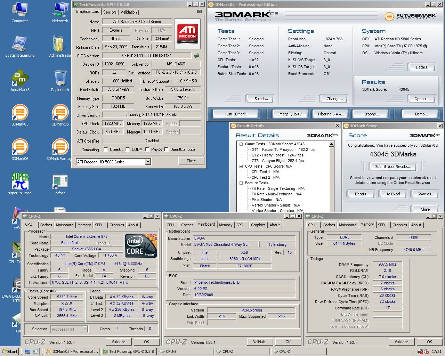Click the GPU-Z screenshot camera icon
Viewport: 445px width, 356px height.
[x=199, y=11]
